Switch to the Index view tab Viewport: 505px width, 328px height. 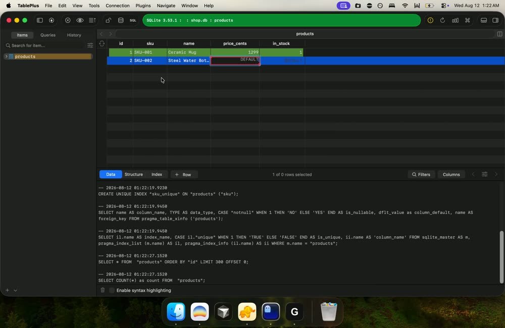157,175
